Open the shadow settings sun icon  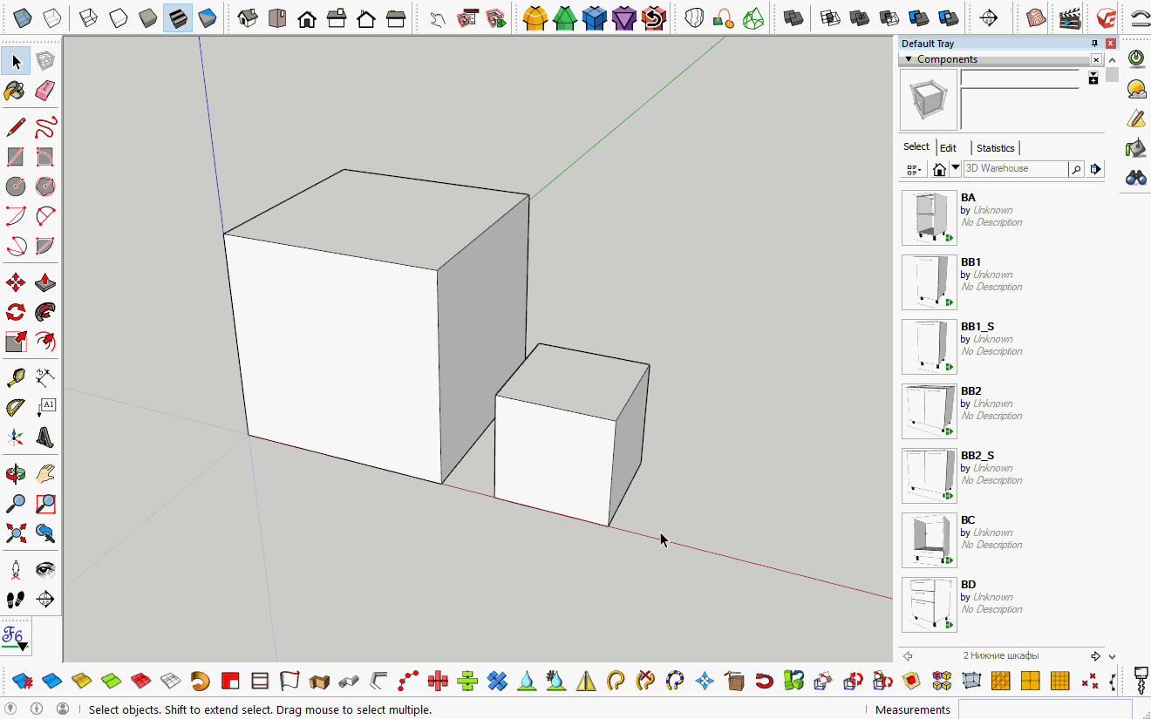coord(1135,88)
